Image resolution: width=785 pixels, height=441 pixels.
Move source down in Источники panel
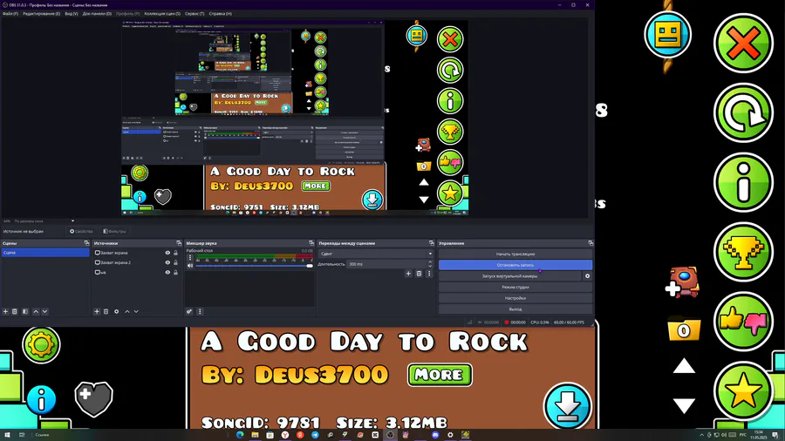136,311
